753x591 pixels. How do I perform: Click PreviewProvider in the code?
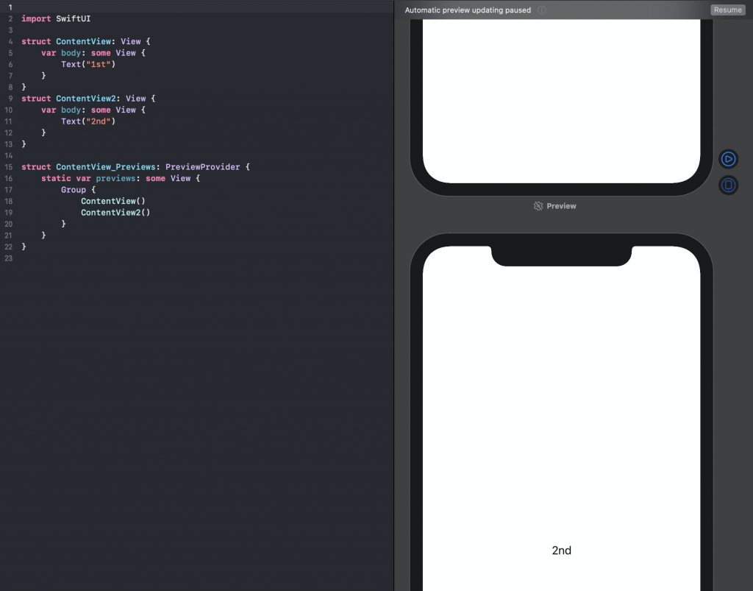click(x=202, y=167)
